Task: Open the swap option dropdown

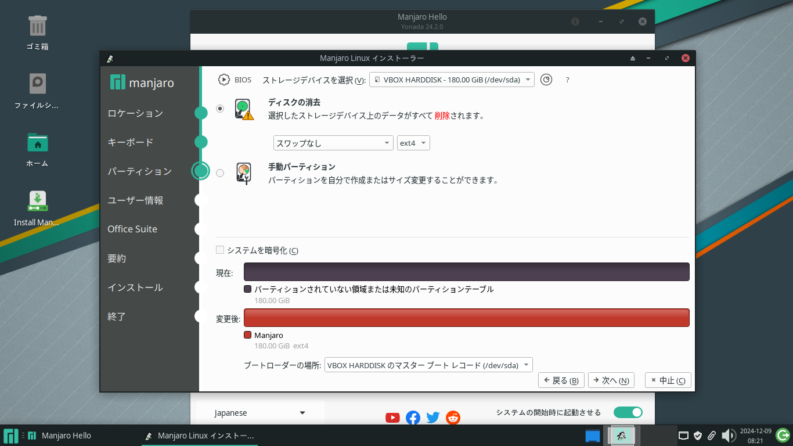Action: (333, 143)
